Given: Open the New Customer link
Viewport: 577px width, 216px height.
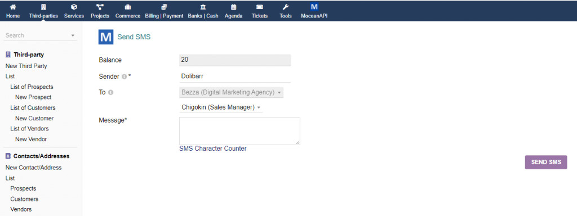Looking at the screenshot, I should click(x=34, y=118).
